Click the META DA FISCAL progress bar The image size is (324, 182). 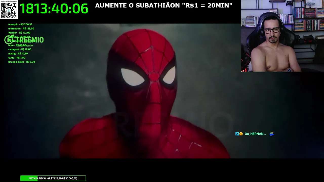click(x=53, y=178)
